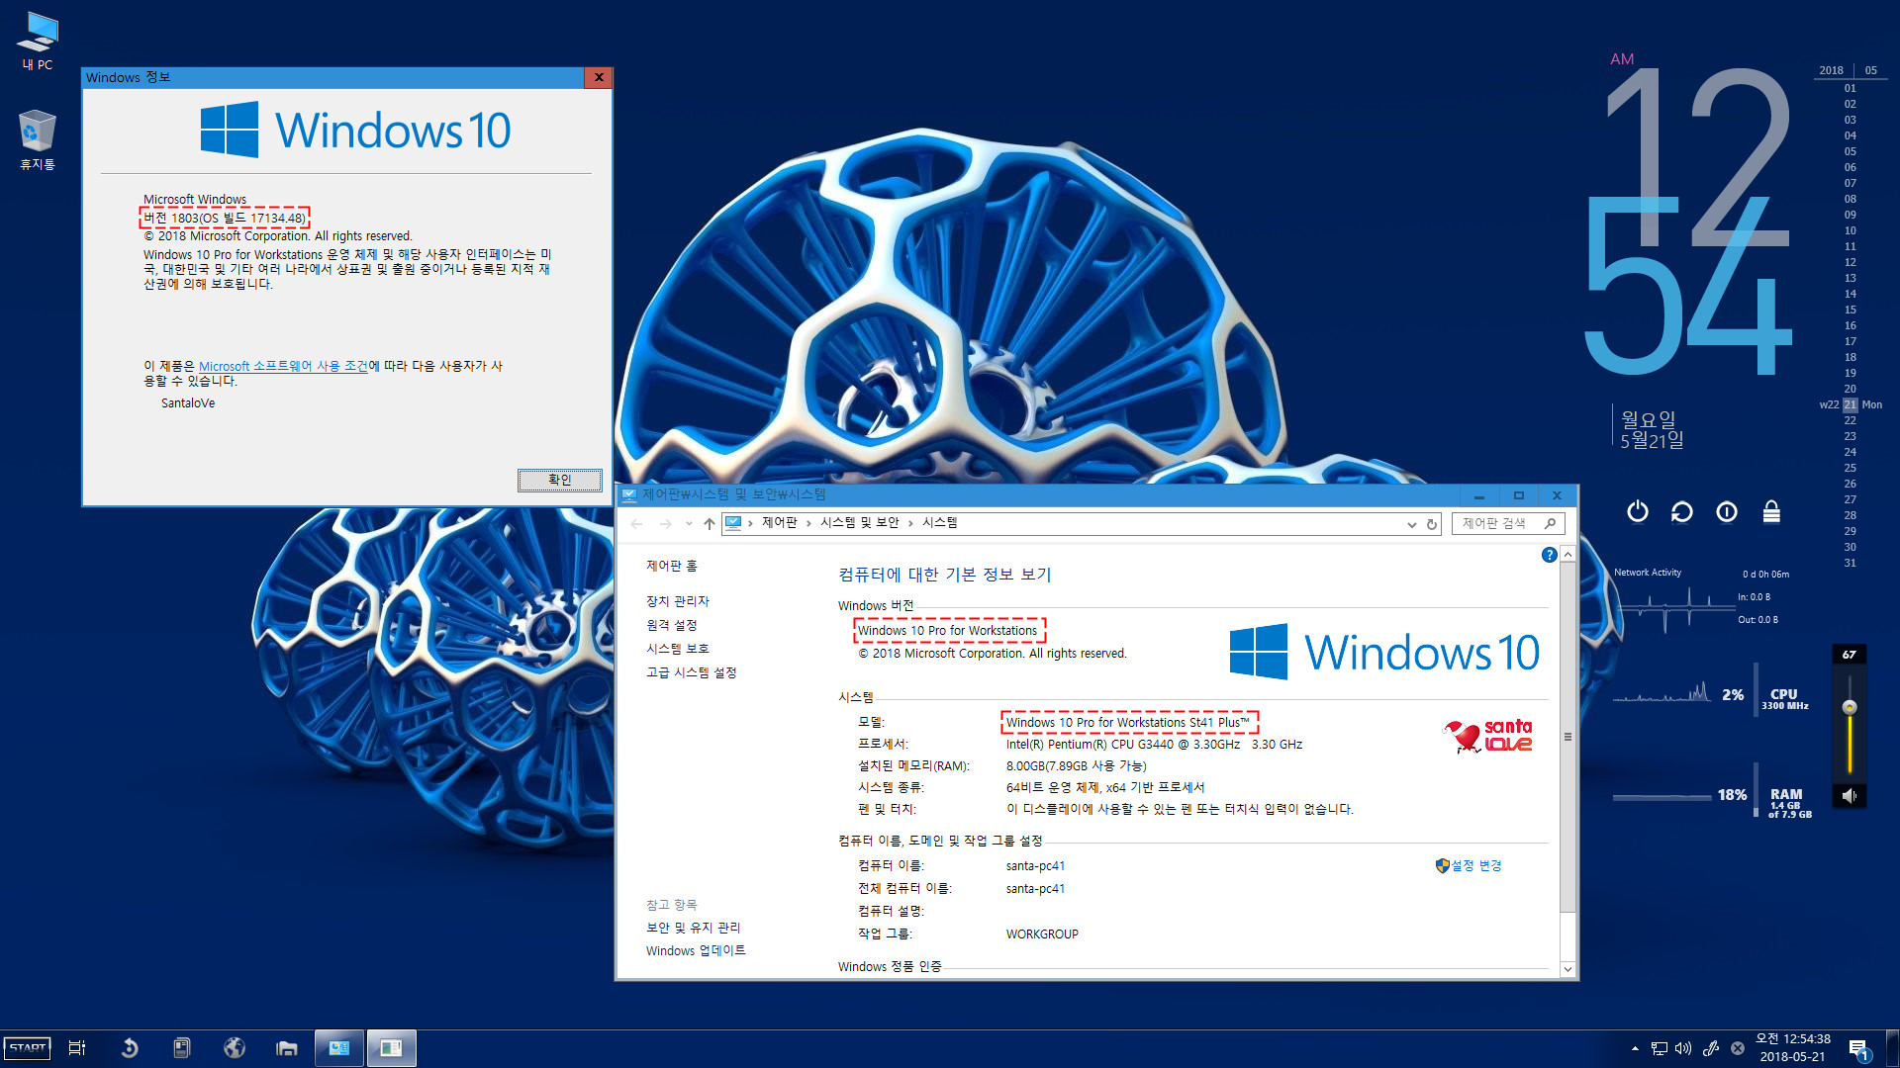Open the 내 PC desktop icon
1900x1068 pixels.
[x=38, y=41]
